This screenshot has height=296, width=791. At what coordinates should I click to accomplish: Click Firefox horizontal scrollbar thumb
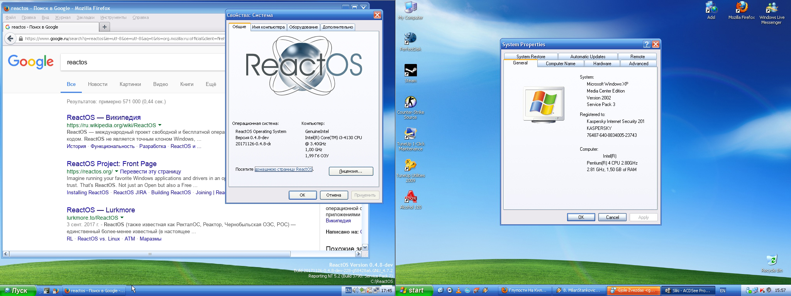150,254
